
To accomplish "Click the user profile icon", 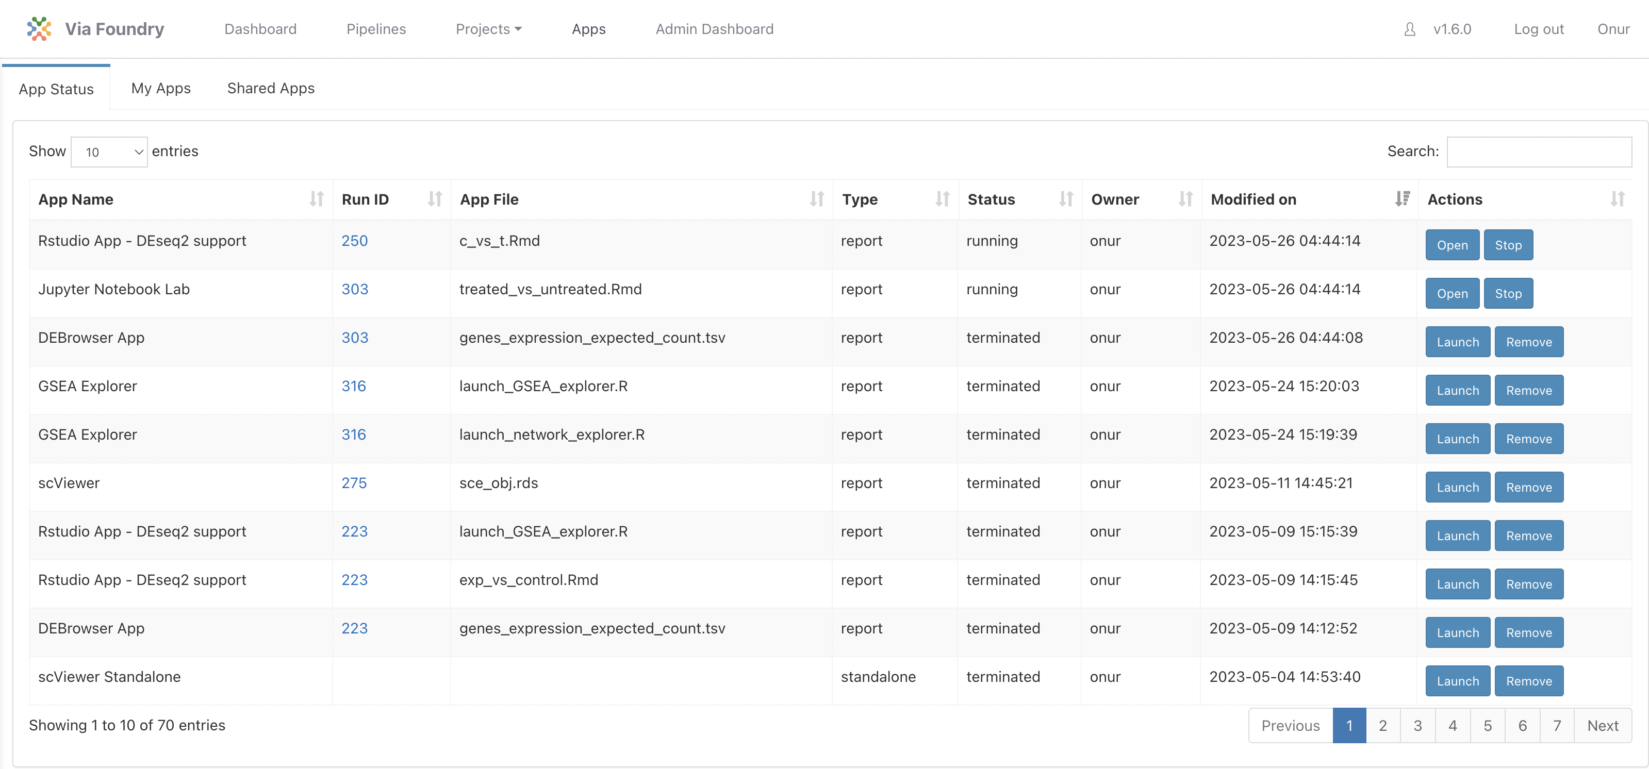I will click(1410, 29).
